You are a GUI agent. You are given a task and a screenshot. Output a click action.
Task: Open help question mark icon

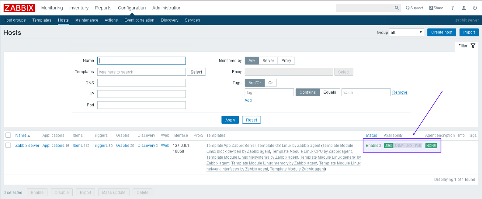click(452, 8)
